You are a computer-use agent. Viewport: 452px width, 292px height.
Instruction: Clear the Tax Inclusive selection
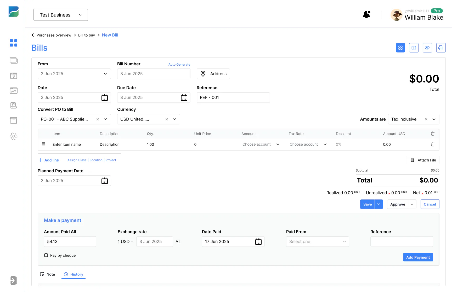[x=426, y=119]
